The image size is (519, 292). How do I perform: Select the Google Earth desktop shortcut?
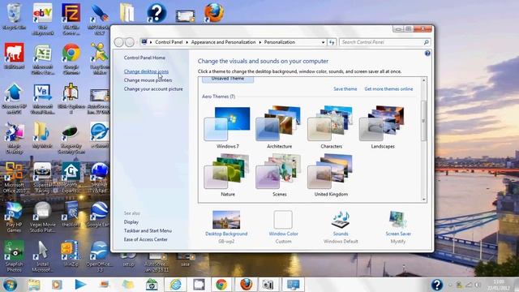click(x=99, y=214)
